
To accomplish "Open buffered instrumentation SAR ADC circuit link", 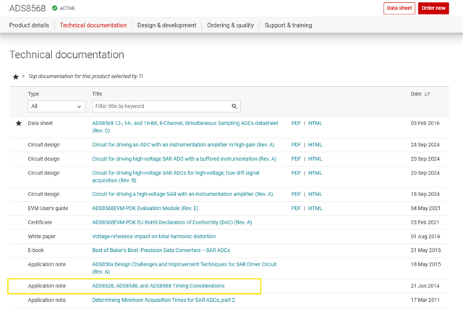I will 184,159.
